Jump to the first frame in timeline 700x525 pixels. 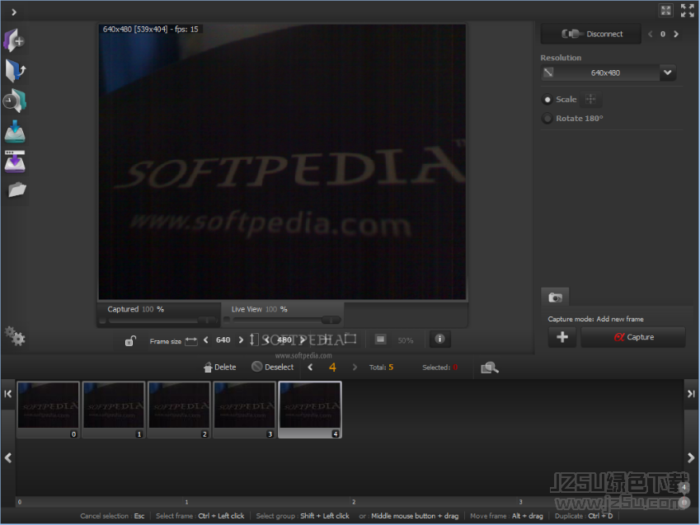pyautogui.click(x=8, y=394)
